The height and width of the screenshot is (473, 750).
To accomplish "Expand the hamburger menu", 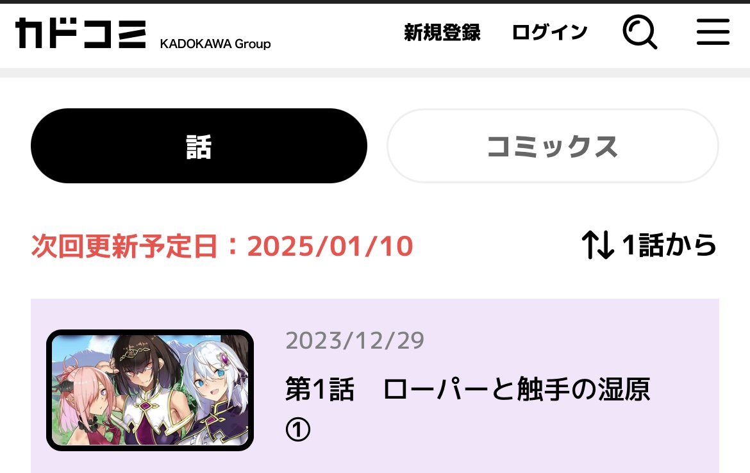I will [x=713, y=32].
